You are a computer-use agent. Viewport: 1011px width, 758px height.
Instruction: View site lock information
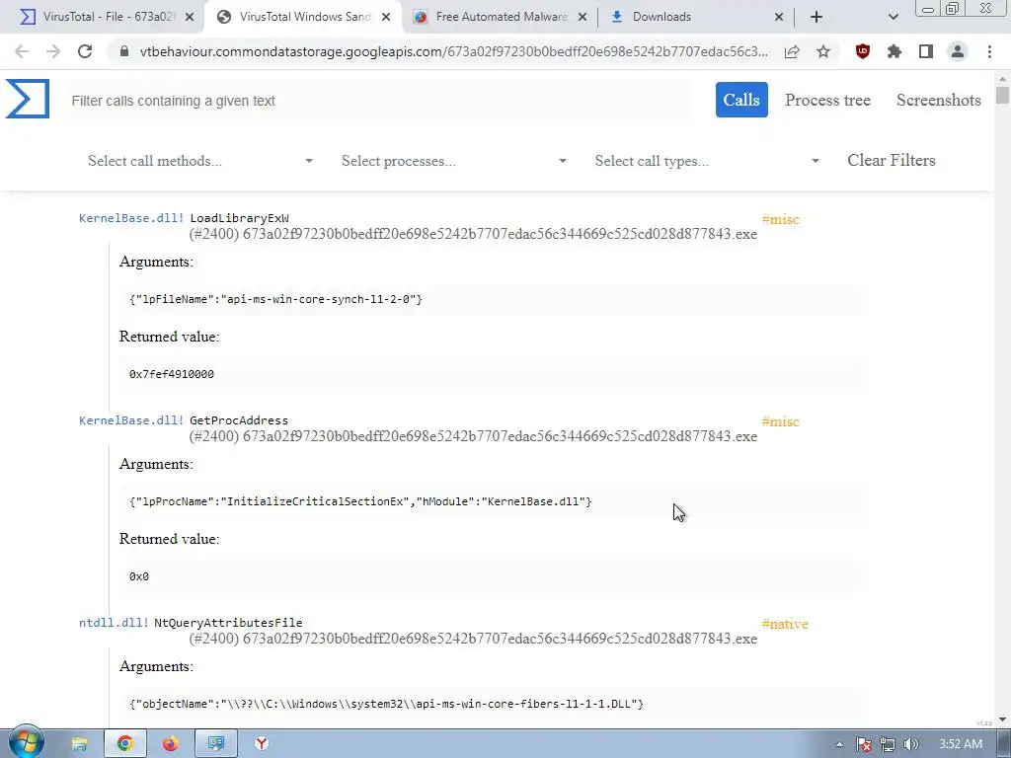coord(125,51)
